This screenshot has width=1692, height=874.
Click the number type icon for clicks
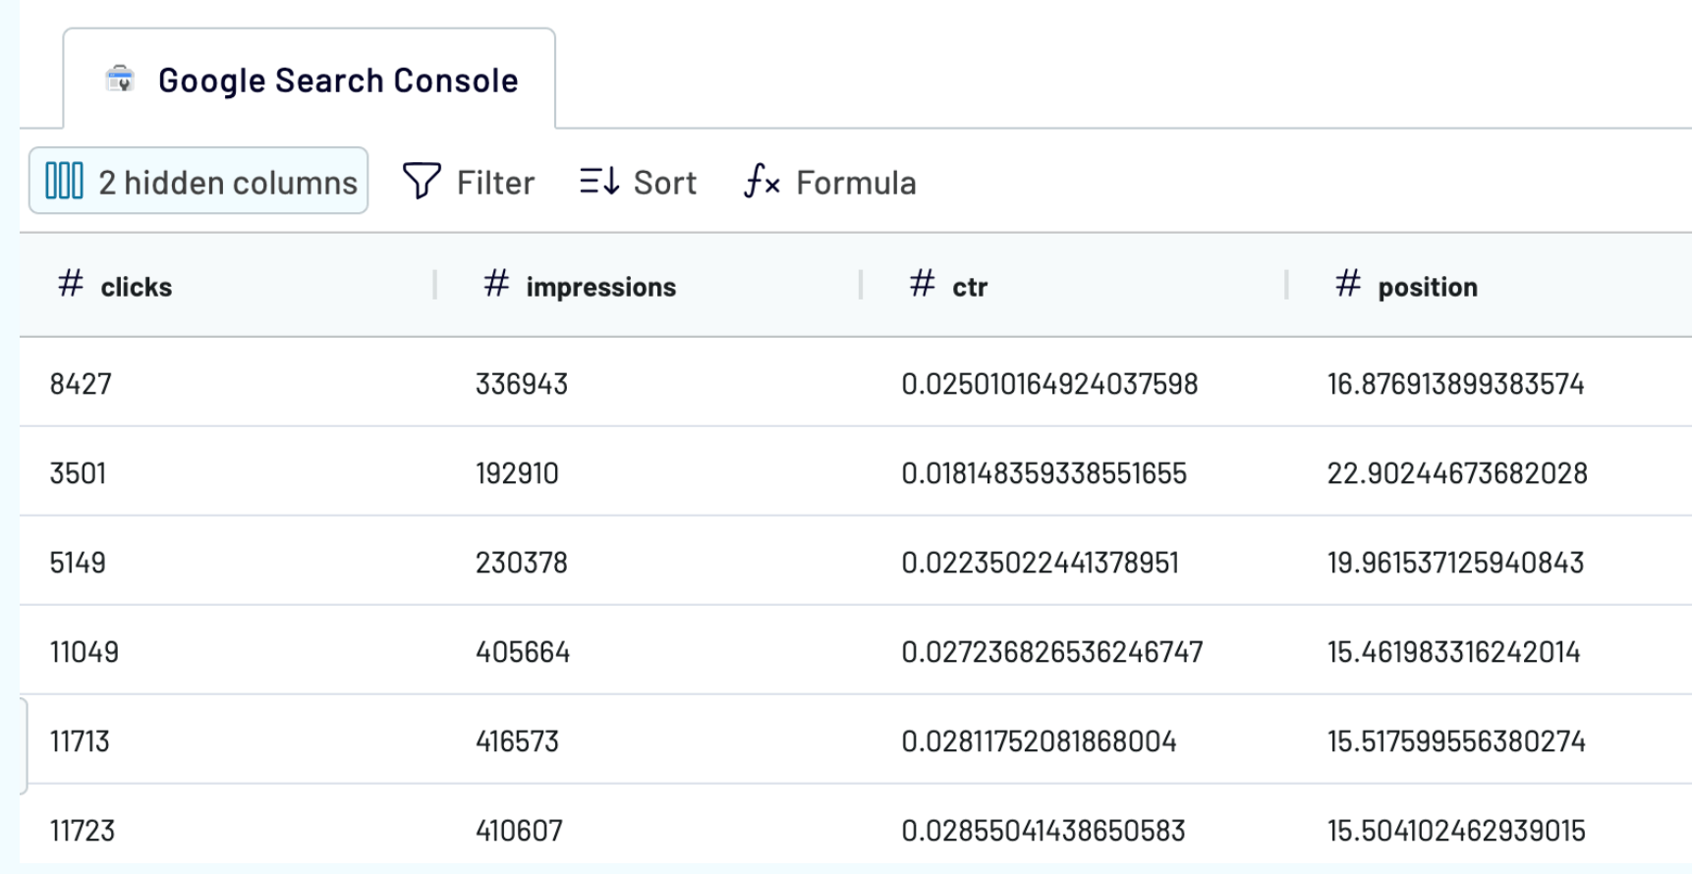click(x=71, y=285)
